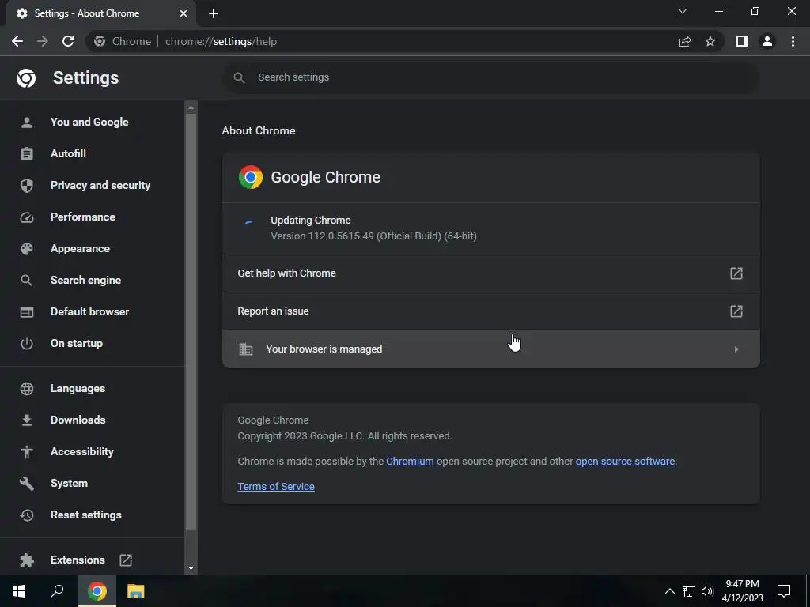The width and height of the screenshot is (810, 607).
Task: Open Get help with Chrome
Action: click(x=490, y=273)
